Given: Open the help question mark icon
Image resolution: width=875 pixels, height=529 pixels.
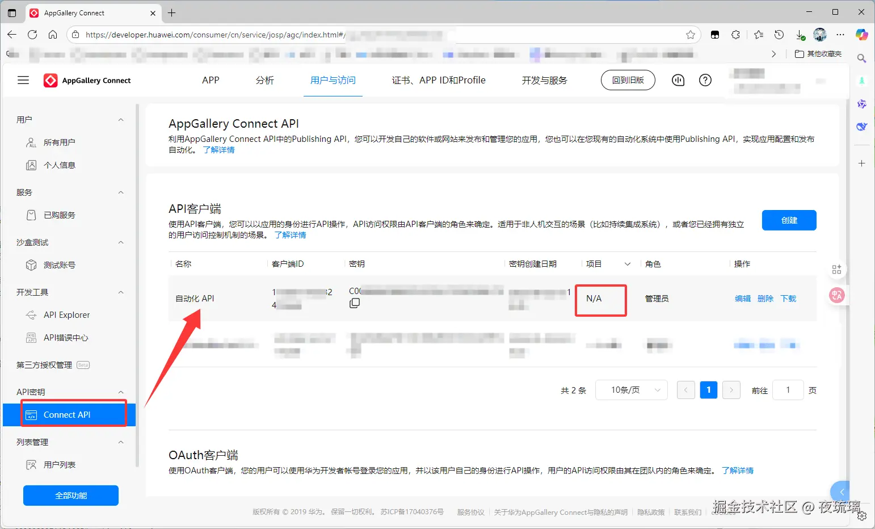Looking at the screenshot, I should [705, 80].
